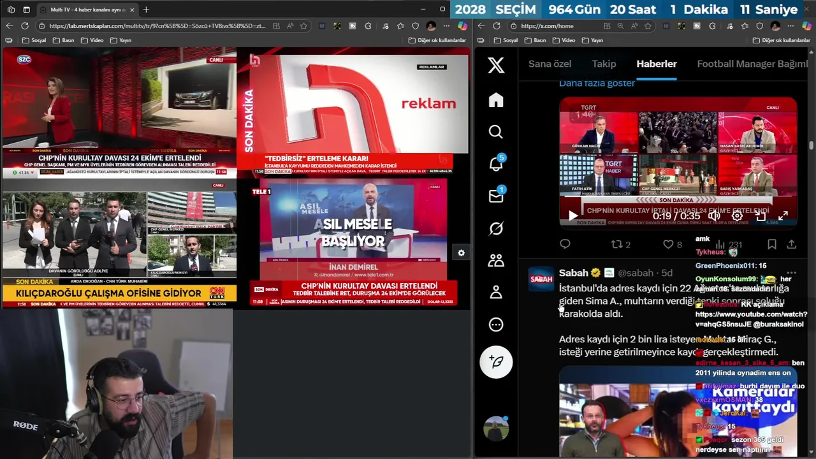Close the Multi TV tab
Viewport: 816px width, 459px height.
tap(132, 10)
